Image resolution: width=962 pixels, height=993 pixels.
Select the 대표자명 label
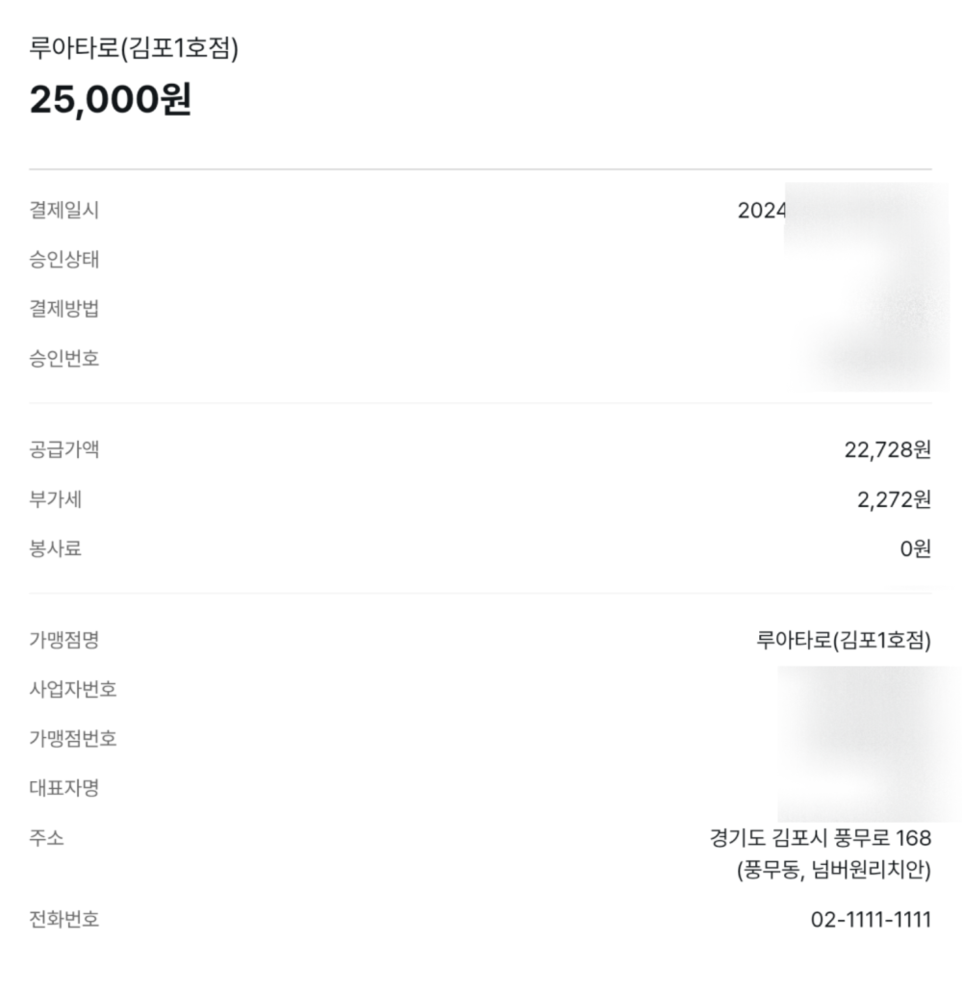63,788
